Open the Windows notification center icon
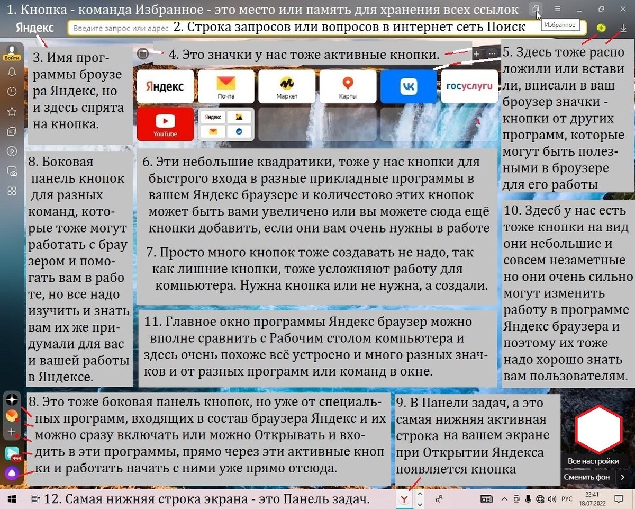 pos(618,499)
